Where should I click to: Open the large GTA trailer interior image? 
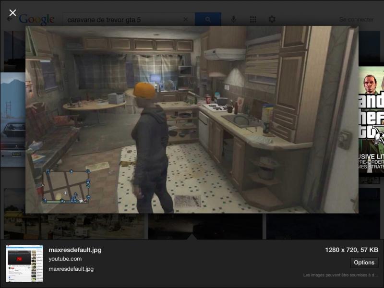click(192, 120)
